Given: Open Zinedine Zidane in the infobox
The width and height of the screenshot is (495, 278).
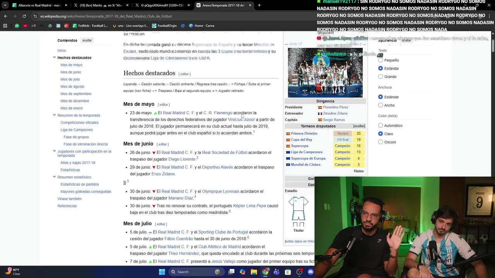Looking at the screenshot, I should (x=335, y=114).
